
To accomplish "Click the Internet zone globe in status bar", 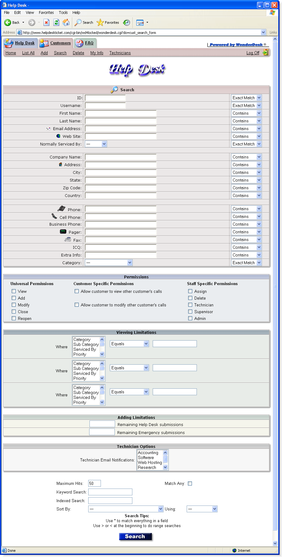I will [x=234, y=551].
